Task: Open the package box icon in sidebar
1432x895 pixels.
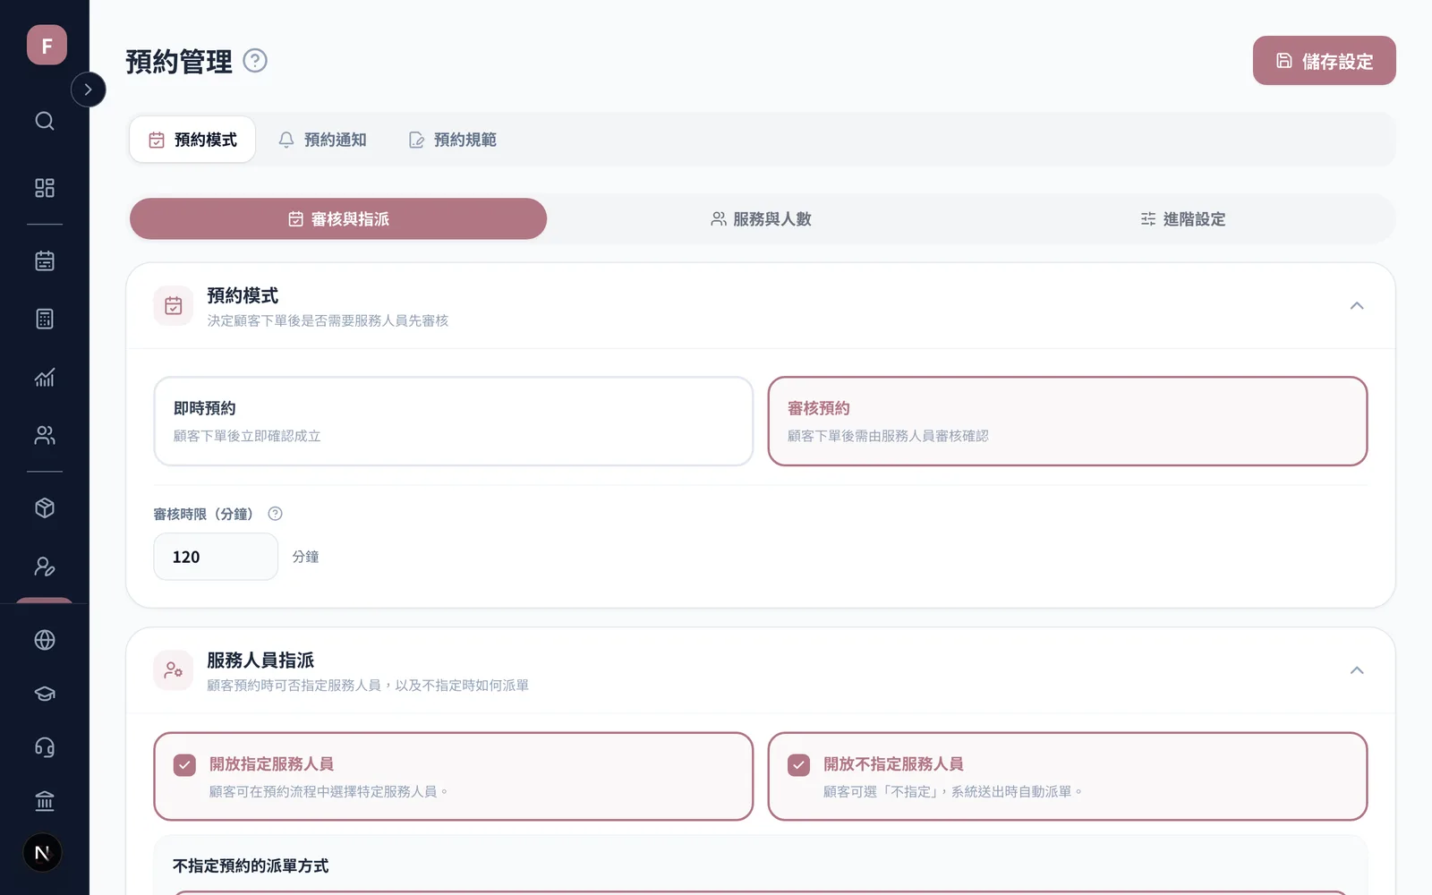Action: (45, 508)
